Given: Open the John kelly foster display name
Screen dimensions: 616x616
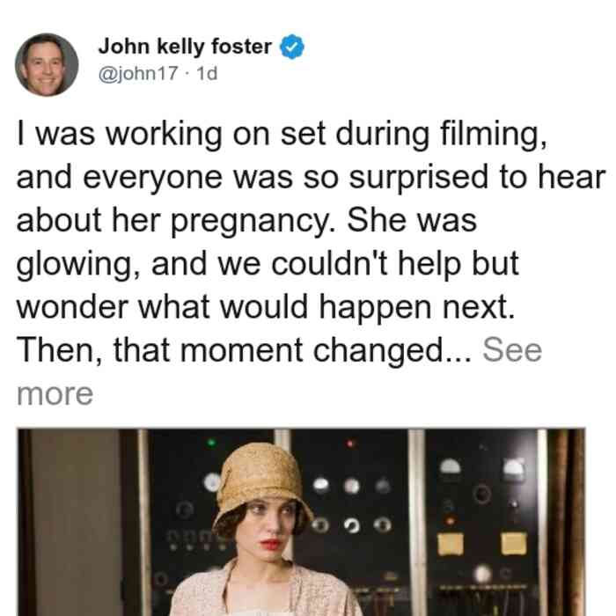Looking at the screenshot, I should (185, 47).
